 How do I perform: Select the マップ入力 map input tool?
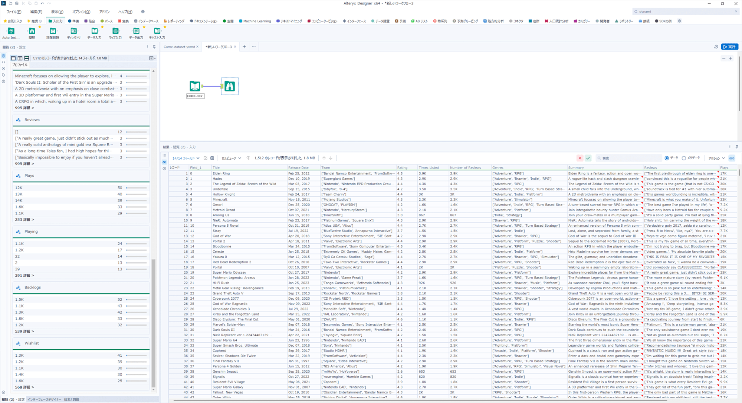115,31
